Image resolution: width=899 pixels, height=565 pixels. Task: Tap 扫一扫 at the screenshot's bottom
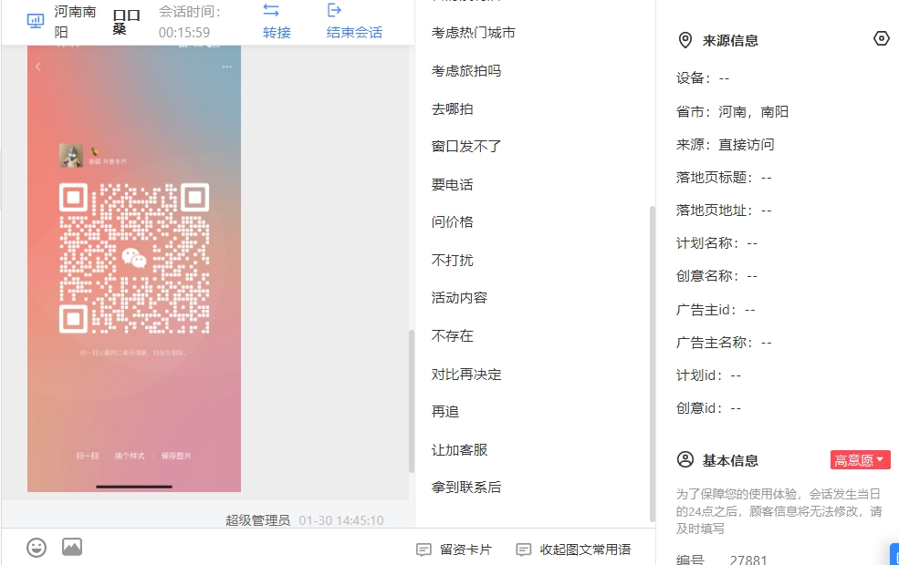(x=87, y=457)
